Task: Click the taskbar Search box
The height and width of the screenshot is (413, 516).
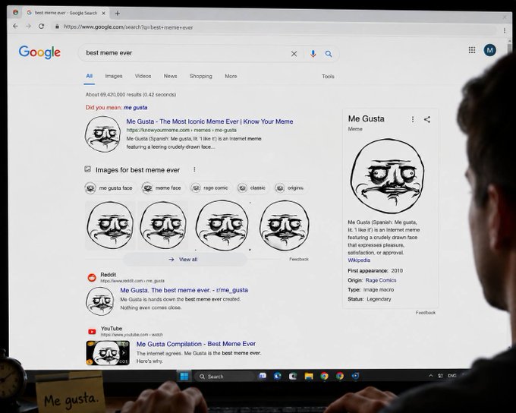Action: (x=224, y=377)
